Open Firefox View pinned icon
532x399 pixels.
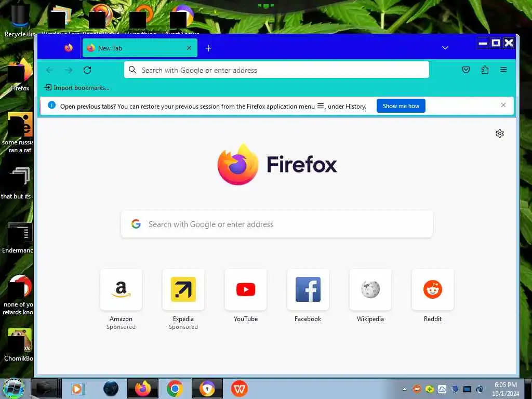click(69, 48)
